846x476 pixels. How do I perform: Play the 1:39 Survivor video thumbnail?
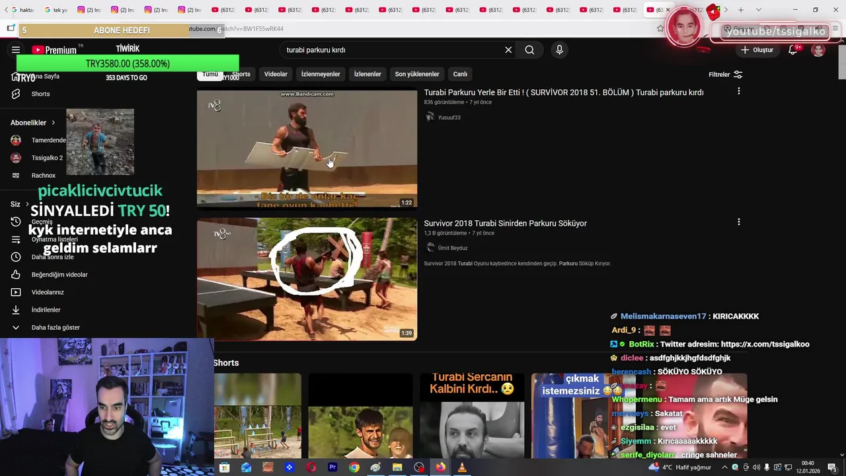point(307,279)
